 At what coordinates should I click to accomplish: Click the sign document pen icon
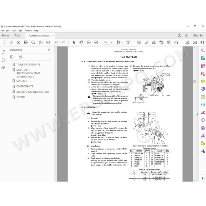(154, 42)
